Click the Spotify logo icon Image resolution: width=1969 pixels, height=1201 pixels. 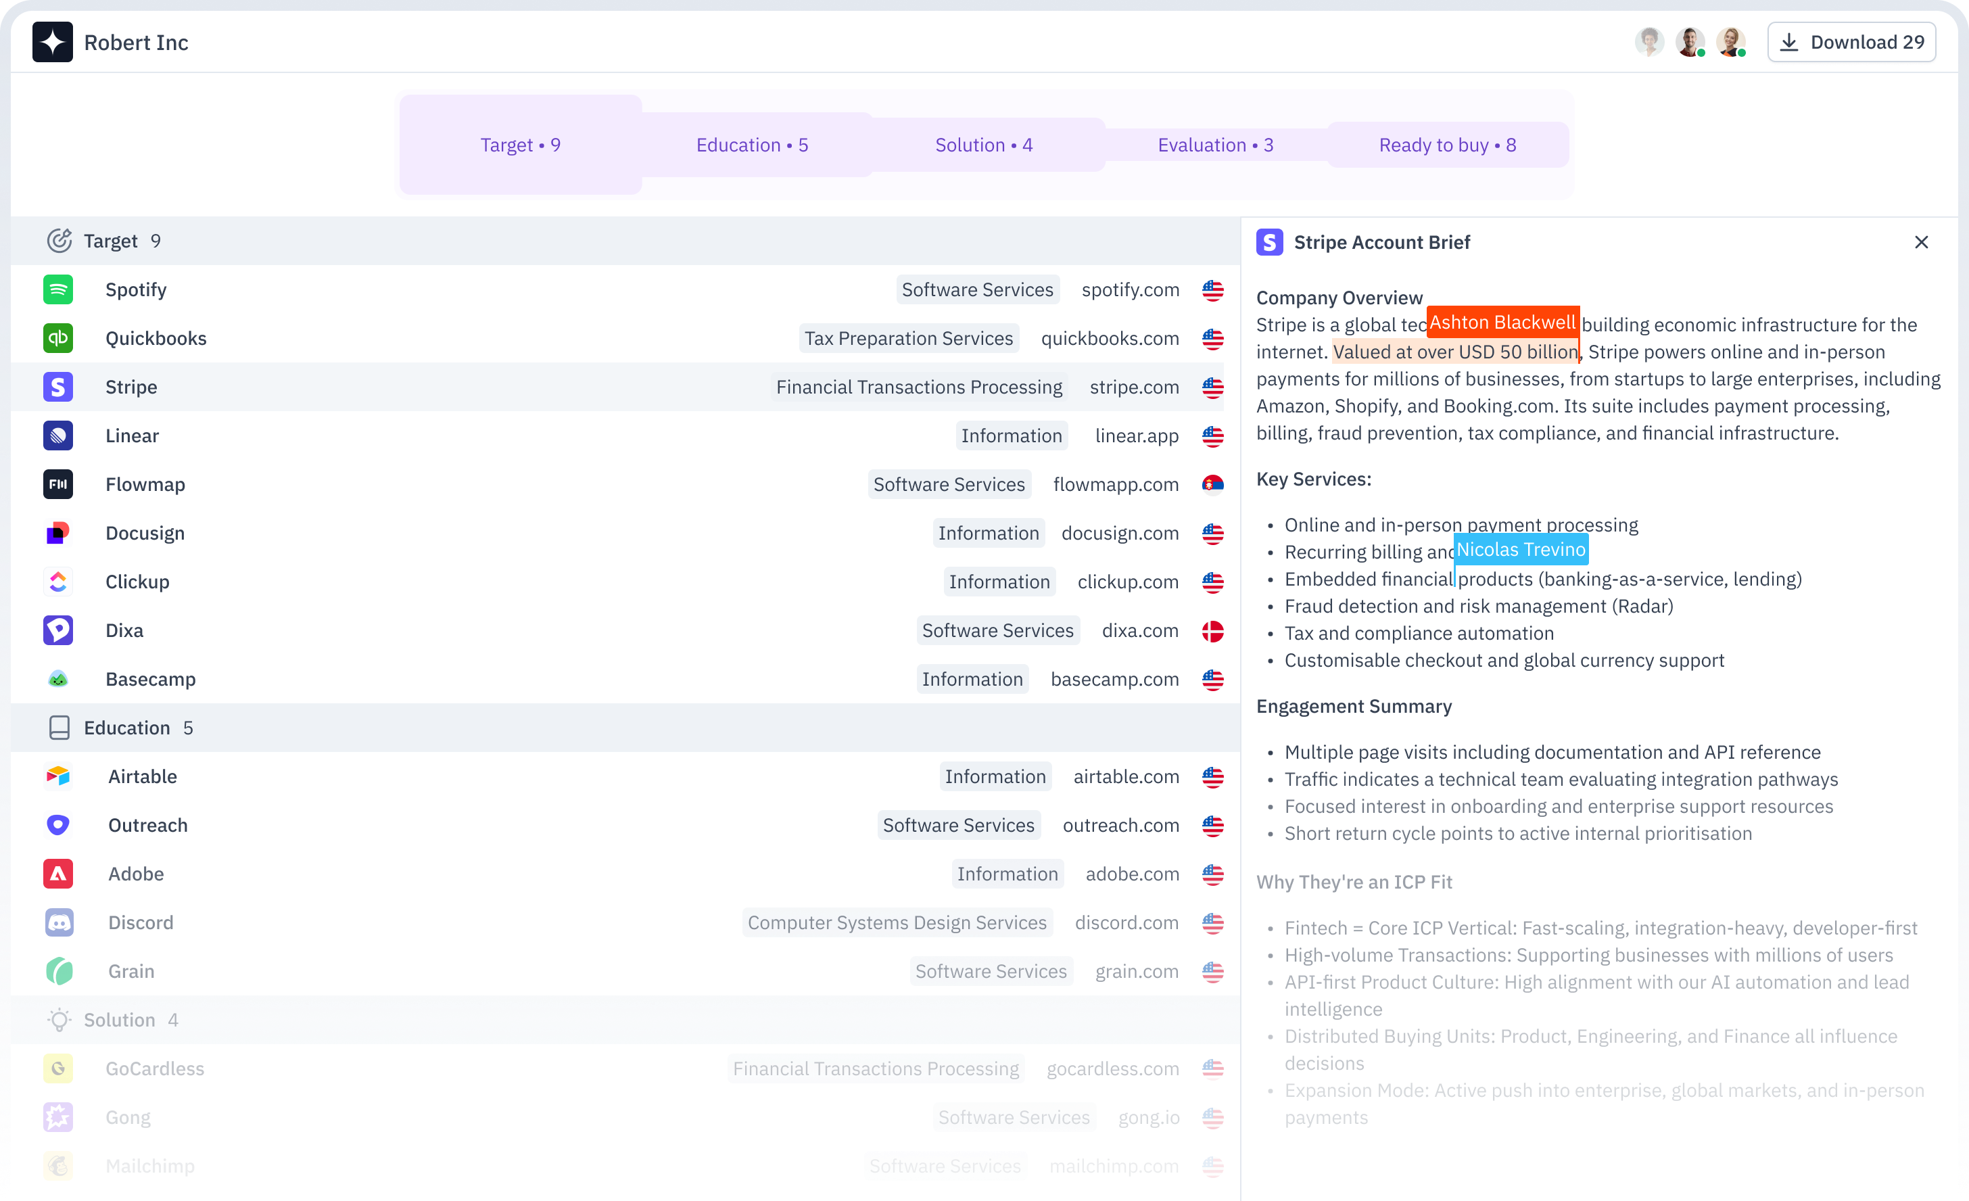click(57, 289)
